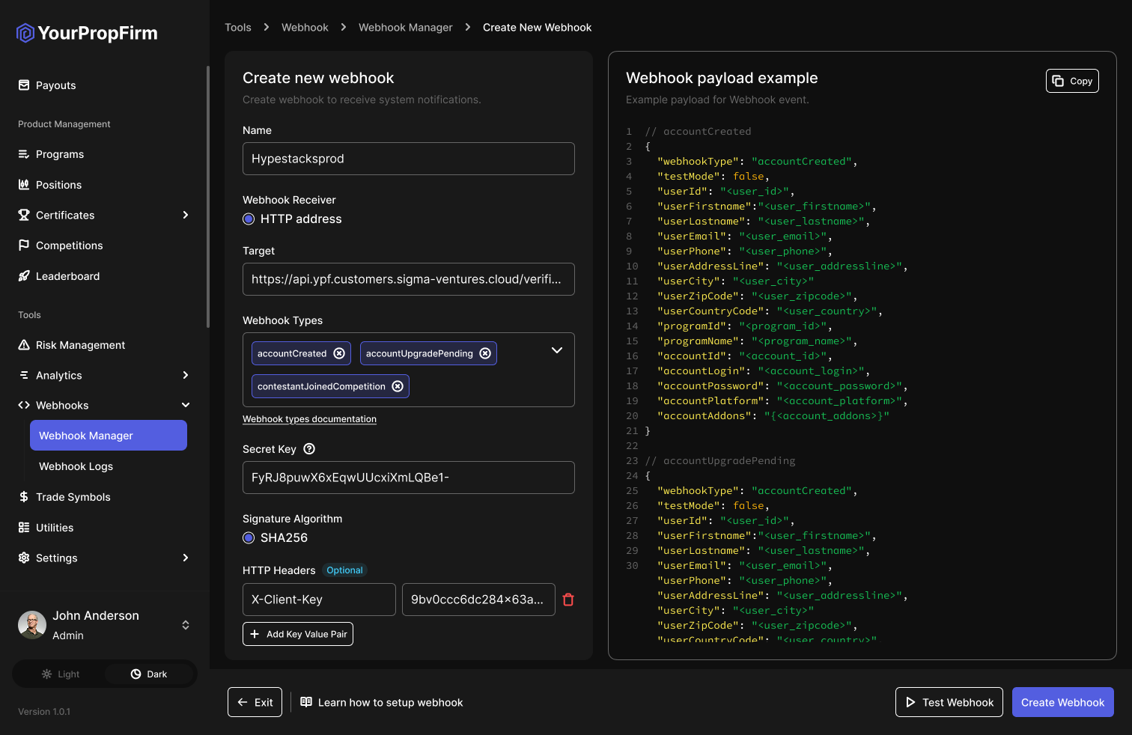Expand the Certificates submenu
1132x735 pixels.
(x=185, y=215)
